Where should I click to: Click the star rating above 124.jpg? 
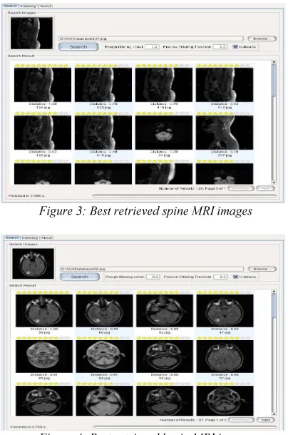coord(41,66)
